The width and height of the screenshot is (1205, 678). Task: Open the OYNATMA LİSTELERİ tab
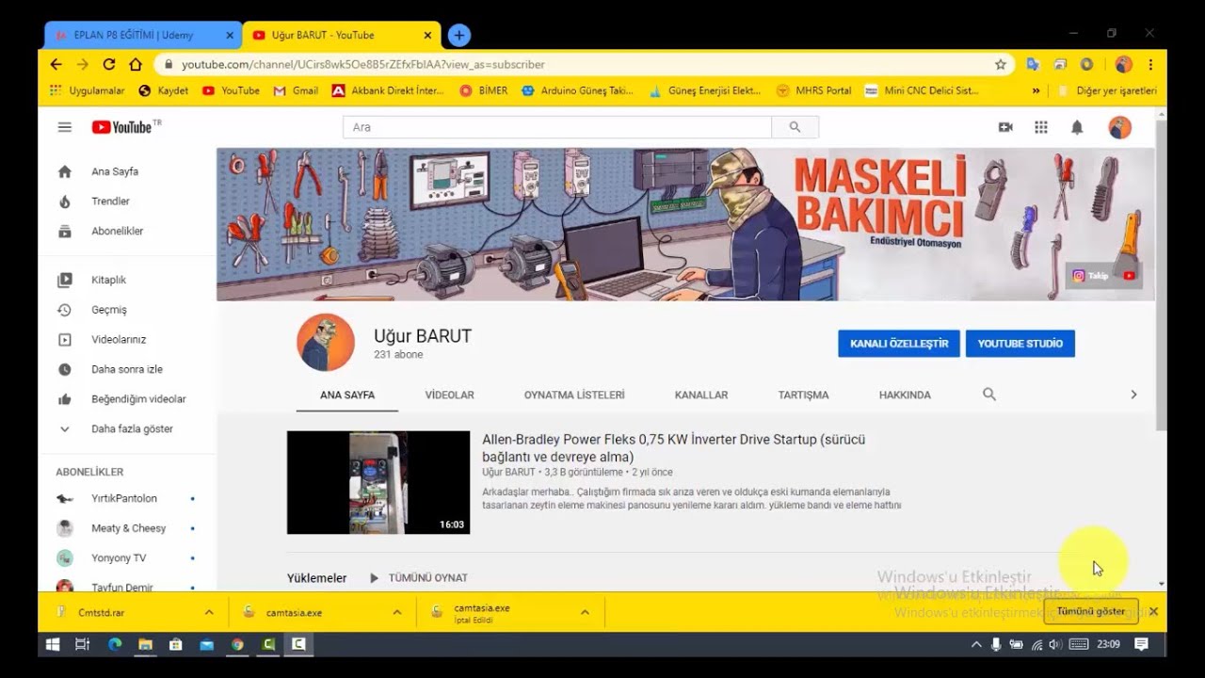point(574,395)
